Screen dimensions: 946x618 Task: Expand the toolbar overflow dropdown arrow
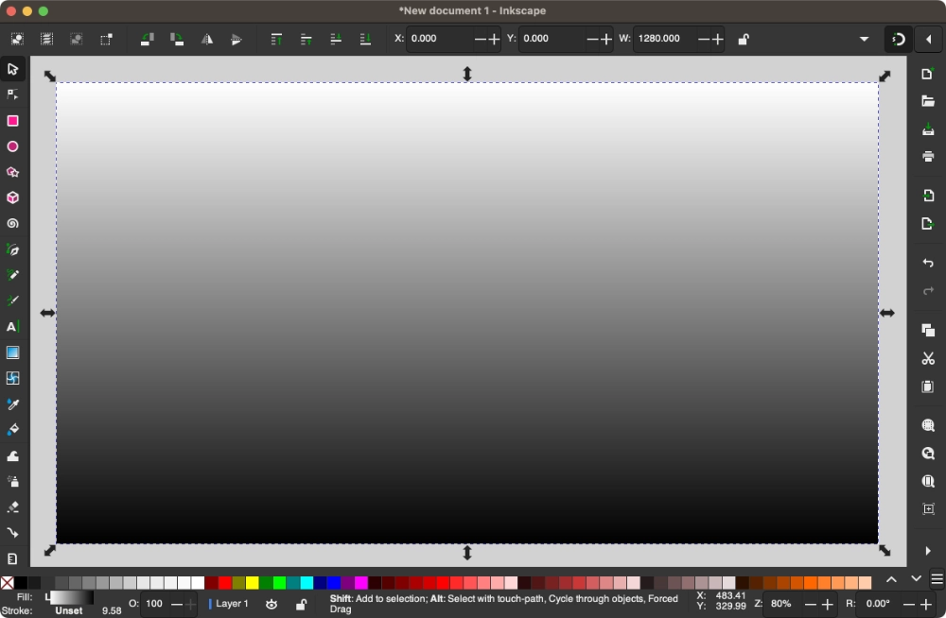864,39
